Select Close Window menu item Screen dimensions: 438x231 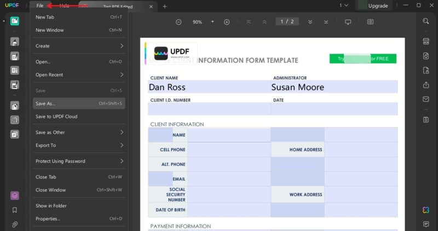pyautogui.click(x=79, y=189)
